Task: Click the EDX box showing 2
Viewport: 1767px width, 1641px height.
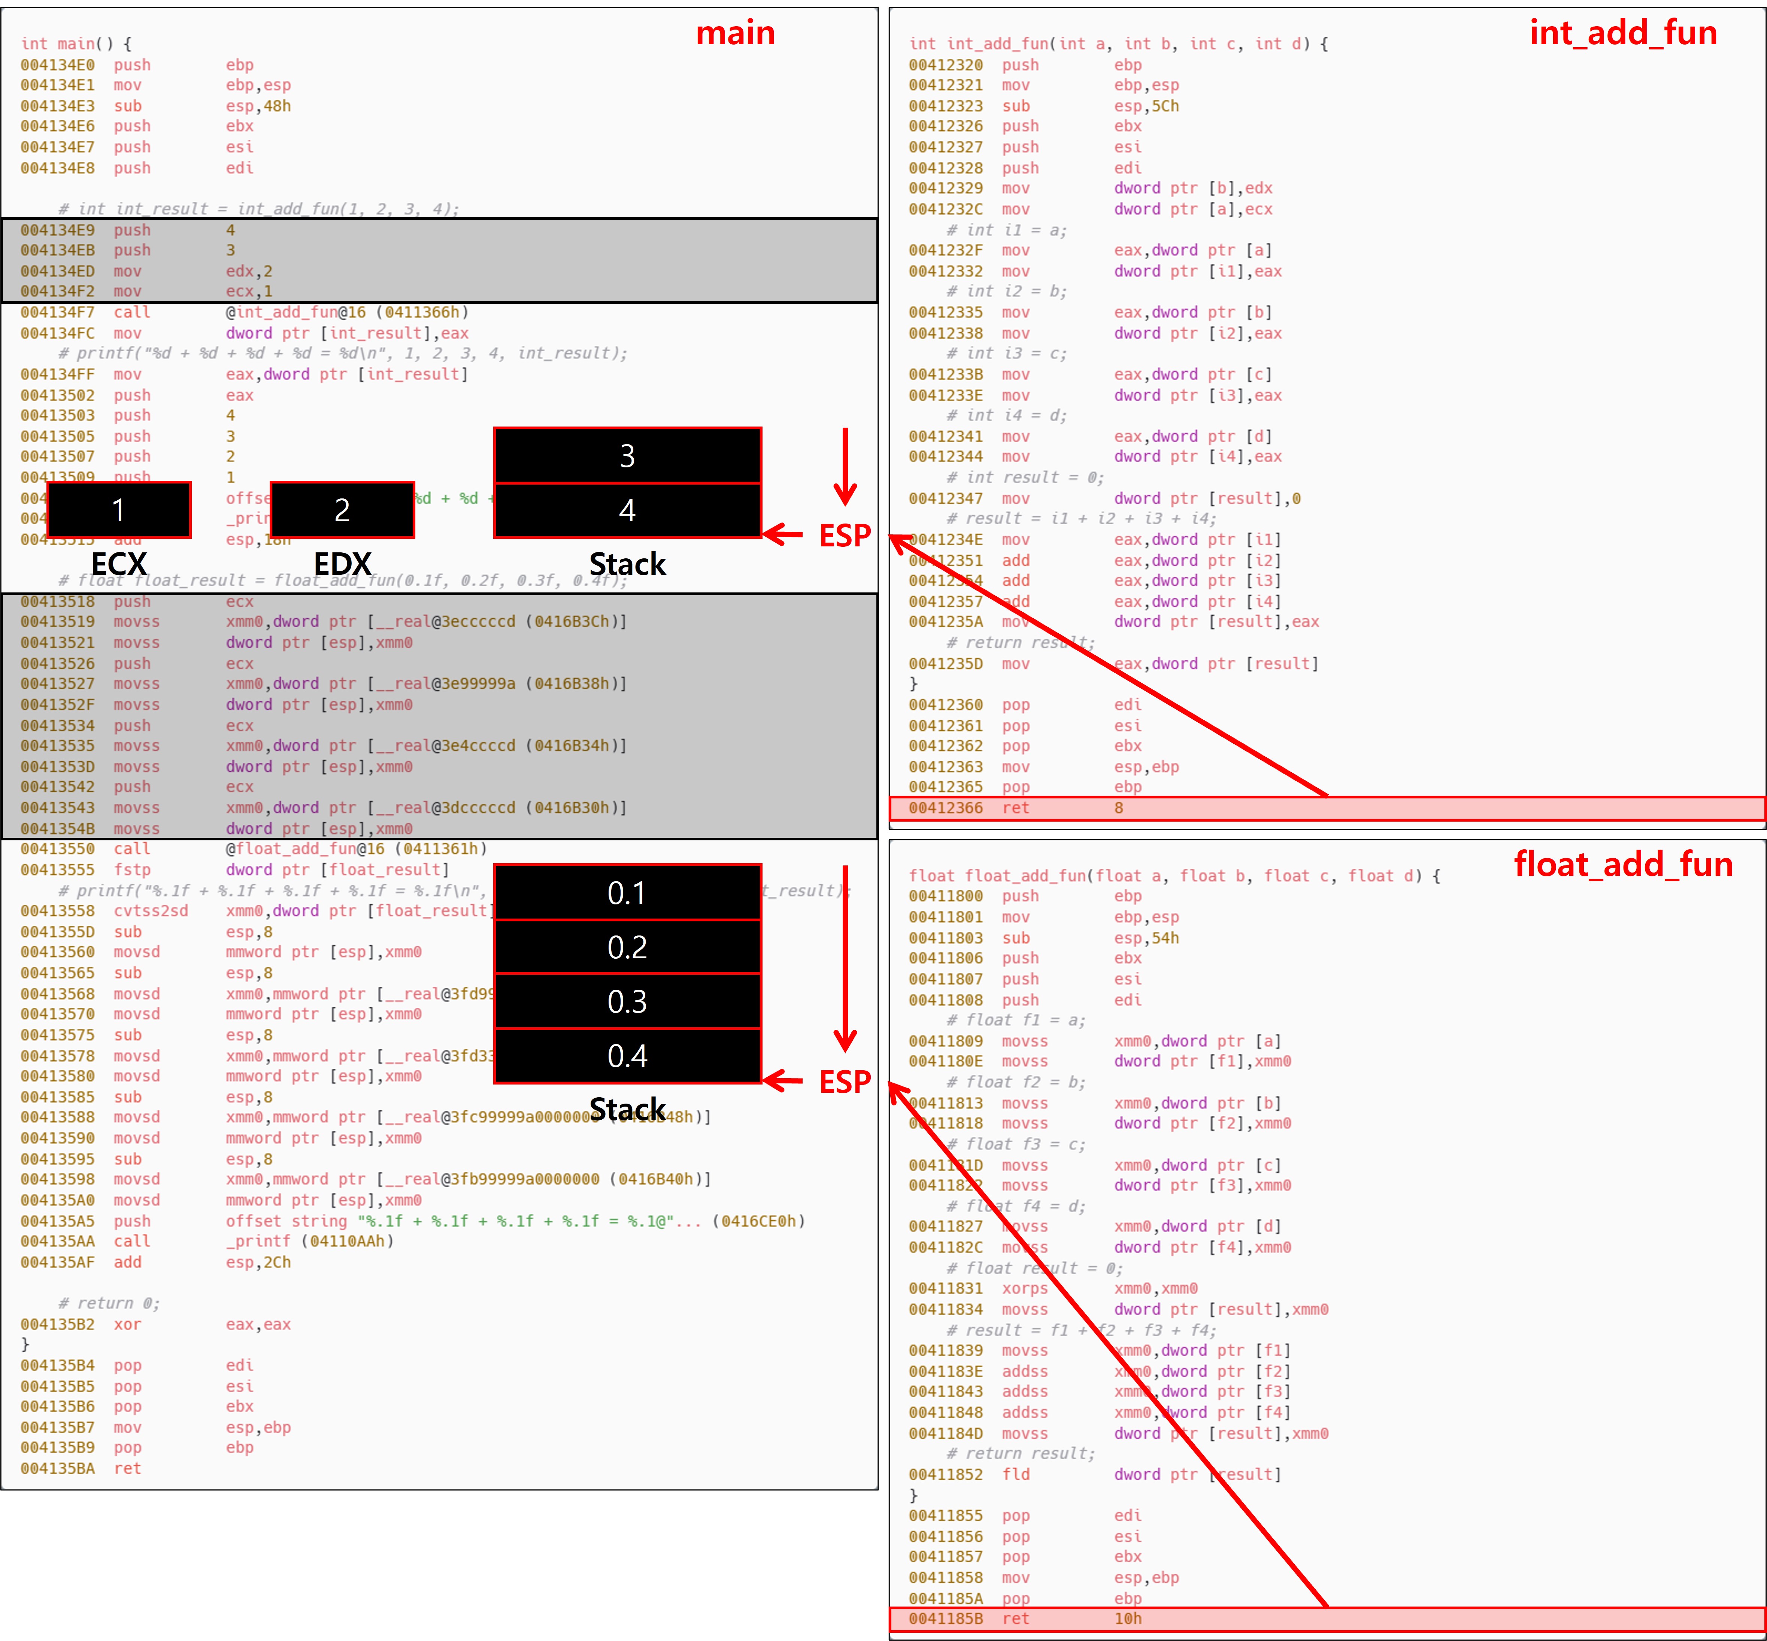Action: pyautogui.click(x=342, y=510)
